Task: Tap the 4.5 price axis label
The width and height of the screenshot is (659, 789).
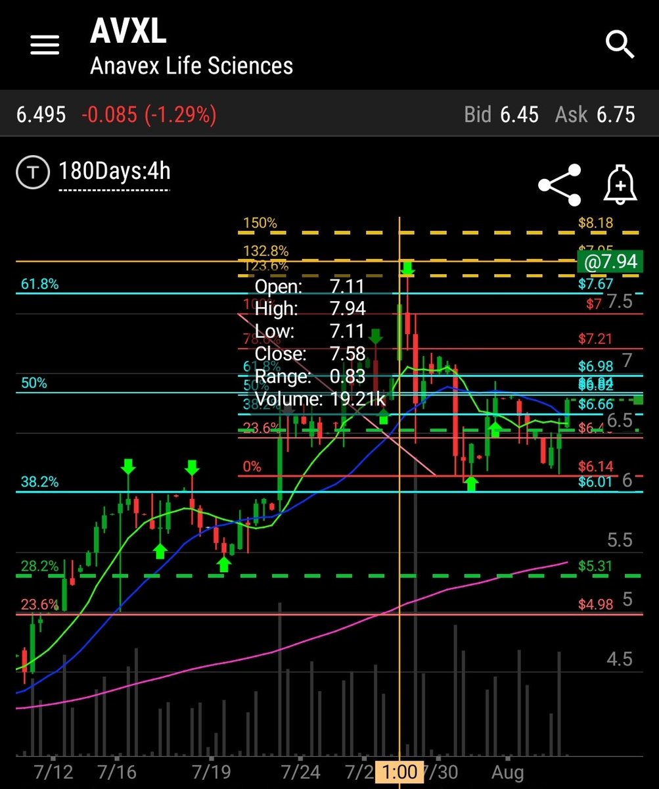Action: click(x=620, y=659)
